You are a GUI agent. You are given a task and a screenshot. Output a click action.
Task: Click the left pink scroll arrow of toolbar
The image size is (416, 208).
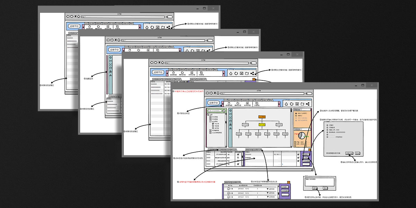[222, 103]
